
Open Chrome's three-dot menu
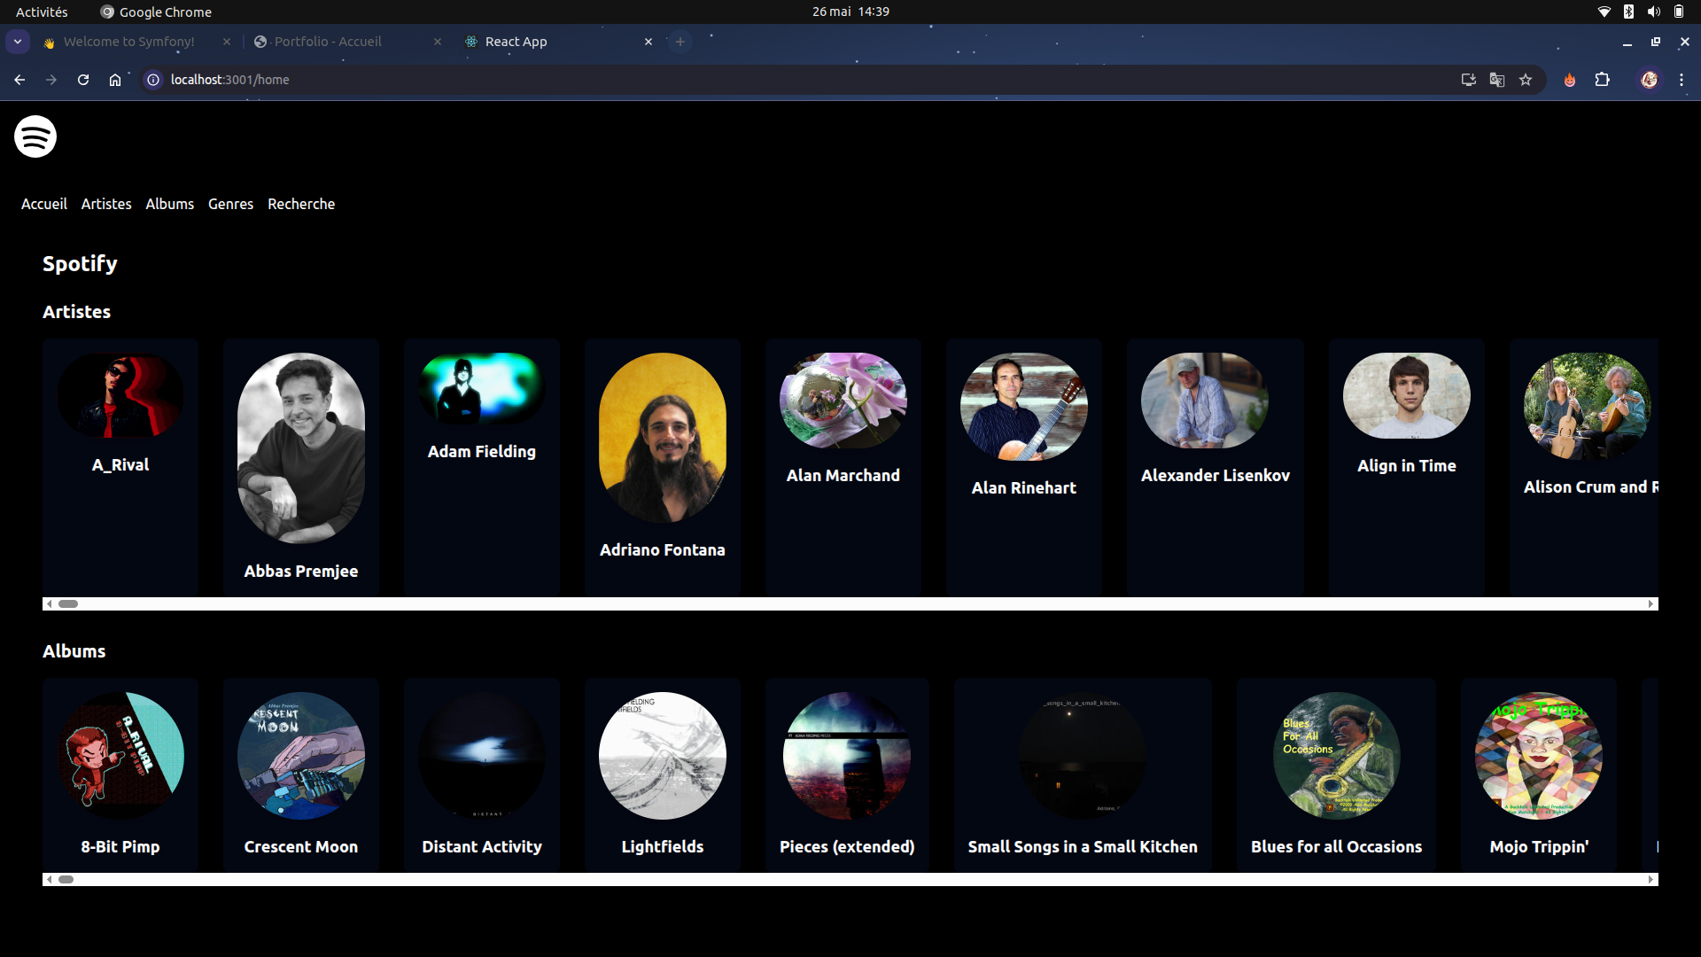pyautogui.click(x=1682, y=80)
